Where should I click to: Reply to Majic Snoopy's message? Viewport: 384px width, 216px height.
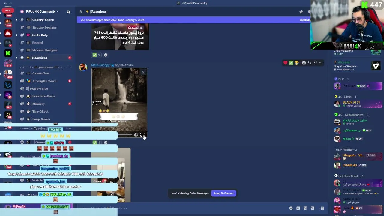tap(310, 63)
